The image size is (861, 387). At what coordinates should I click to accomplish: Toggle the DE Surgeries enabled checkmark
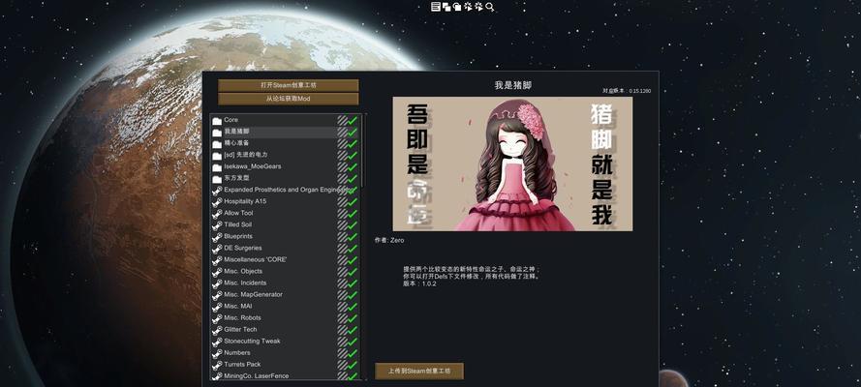tap(354, 248)
